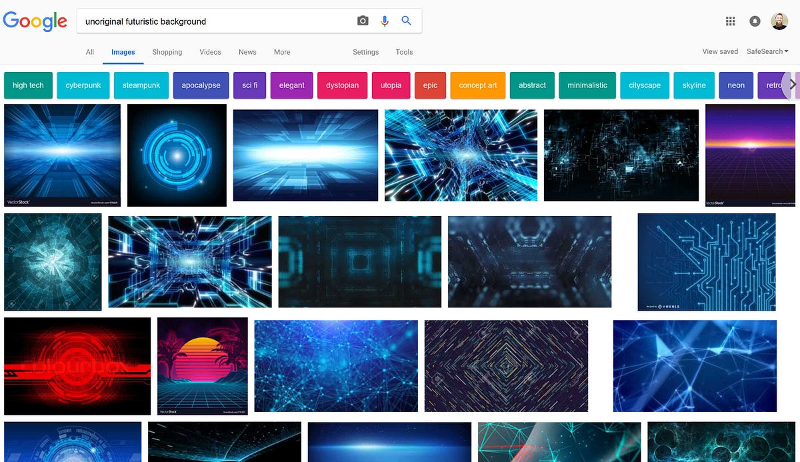Open the account profile avatar

click(x=779, y=21)
